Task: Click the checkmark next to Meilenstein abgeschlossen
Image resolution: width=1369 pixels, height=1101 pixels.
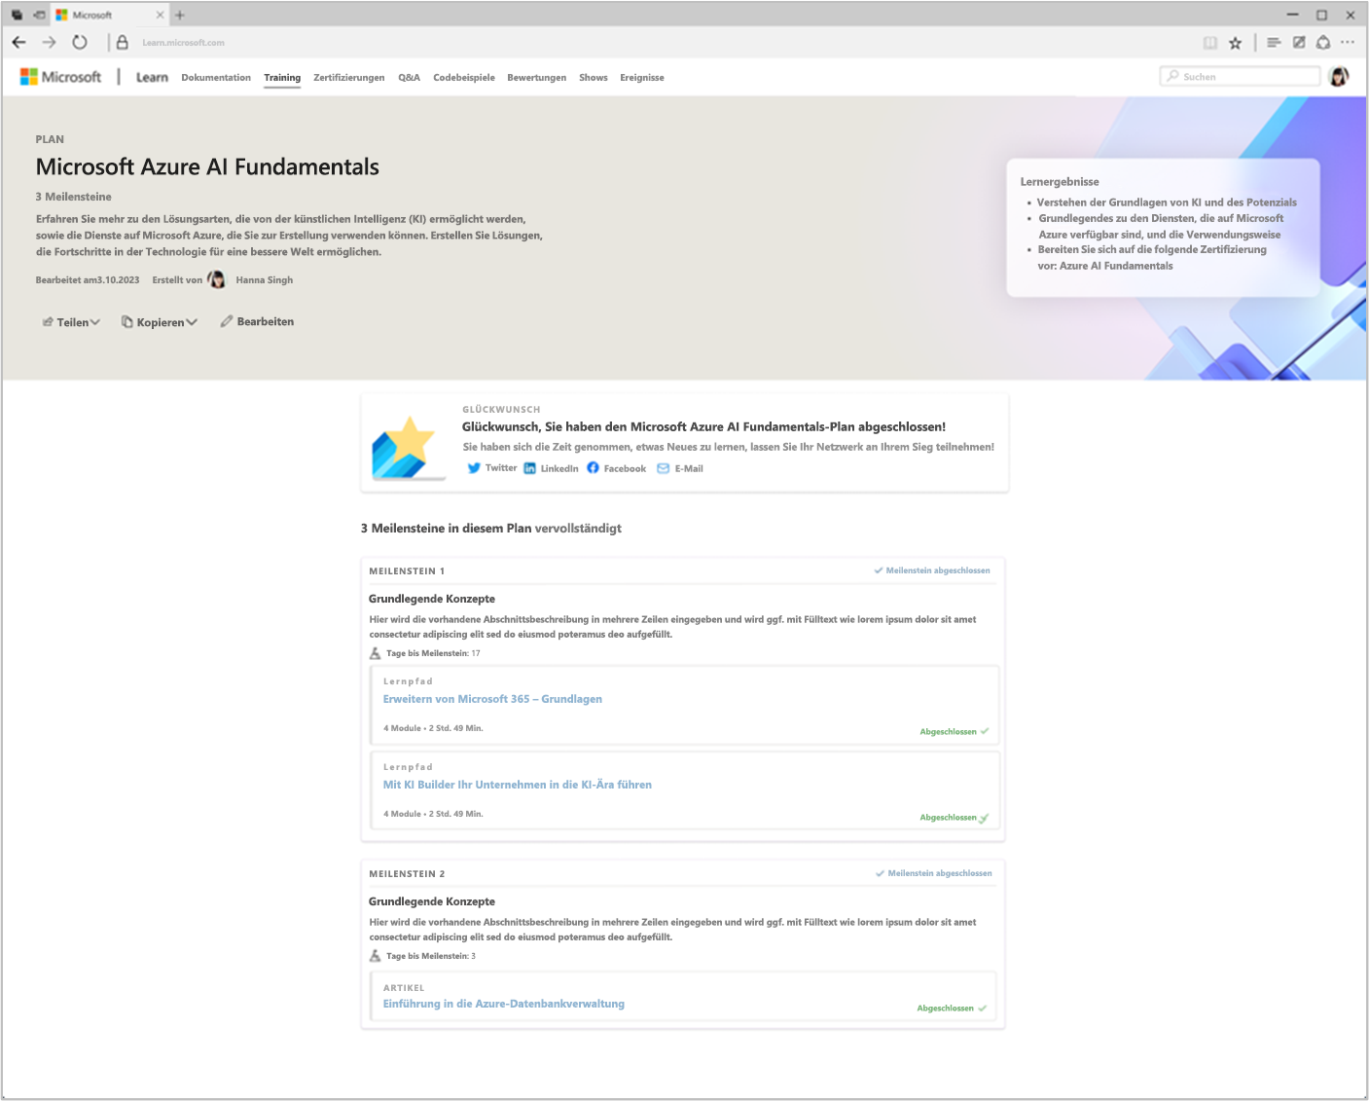Action: click(x=877, y=570)
